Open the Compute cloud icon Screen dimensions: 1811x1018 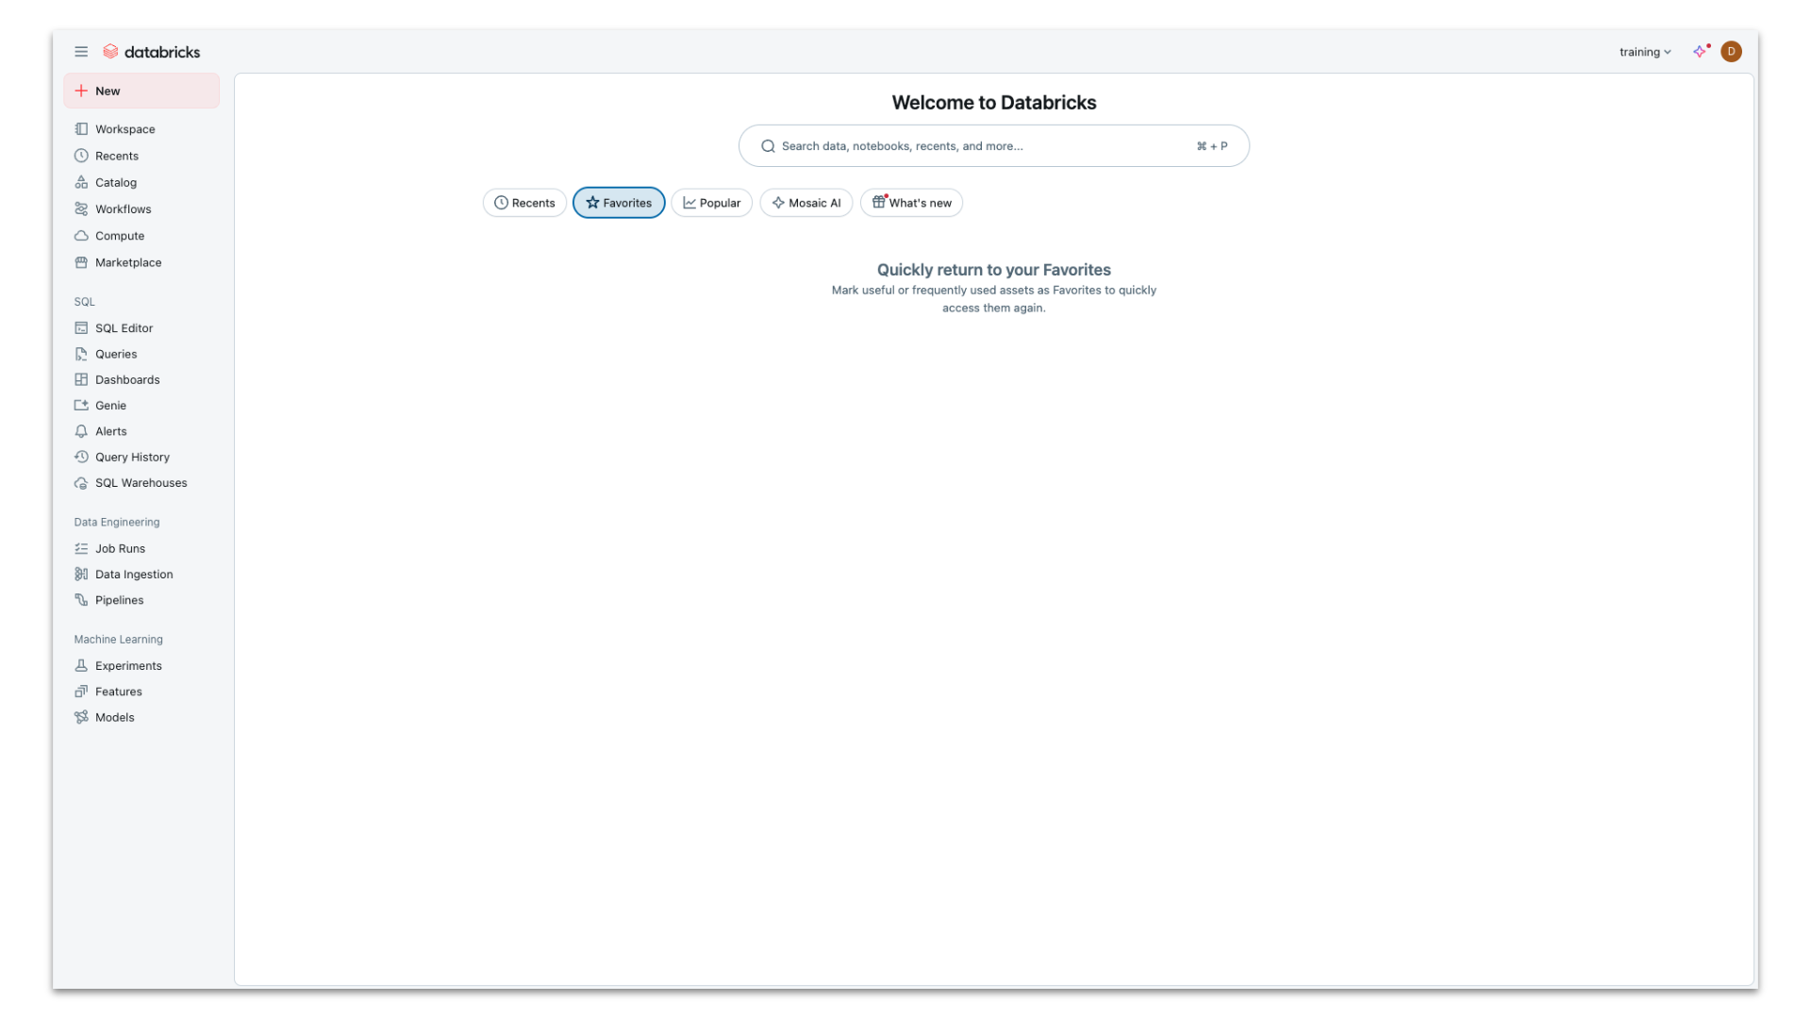[x=81, y=236]
